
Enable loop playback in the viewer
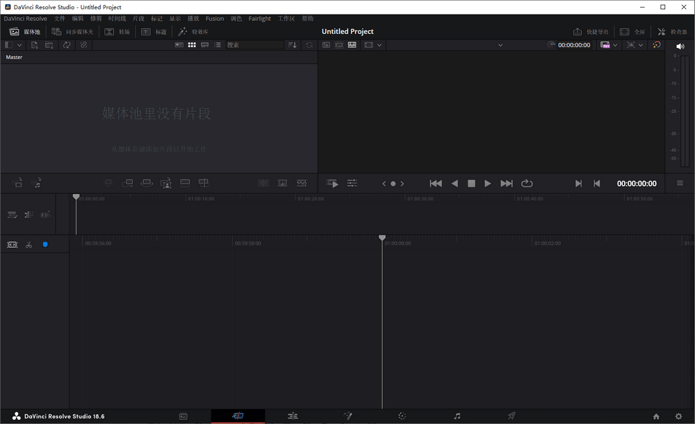(527, 183)
